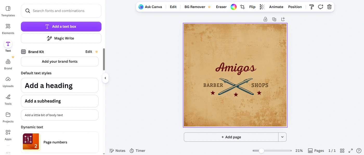Click the 21% zoom level

[299, 151]
